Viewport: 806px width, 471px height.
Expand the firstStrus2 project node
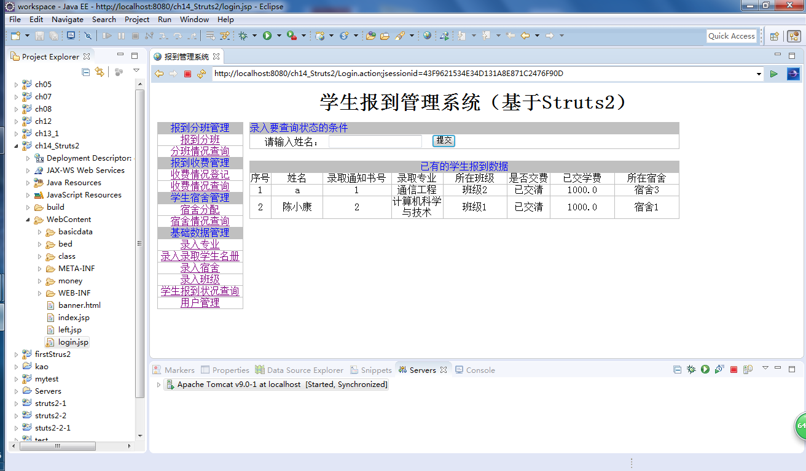coord(17,354)
